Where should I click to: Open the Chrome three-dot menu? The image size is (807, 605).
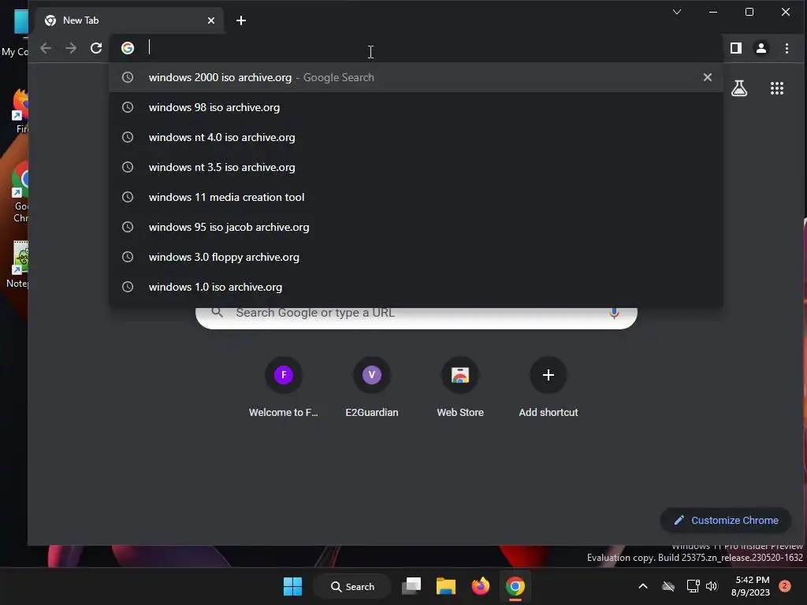click(x=787, y=48)
